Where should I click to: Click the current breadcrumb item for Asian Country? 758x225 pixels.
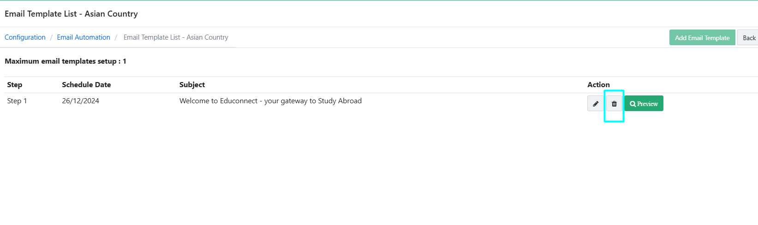[x=176, y=37]
